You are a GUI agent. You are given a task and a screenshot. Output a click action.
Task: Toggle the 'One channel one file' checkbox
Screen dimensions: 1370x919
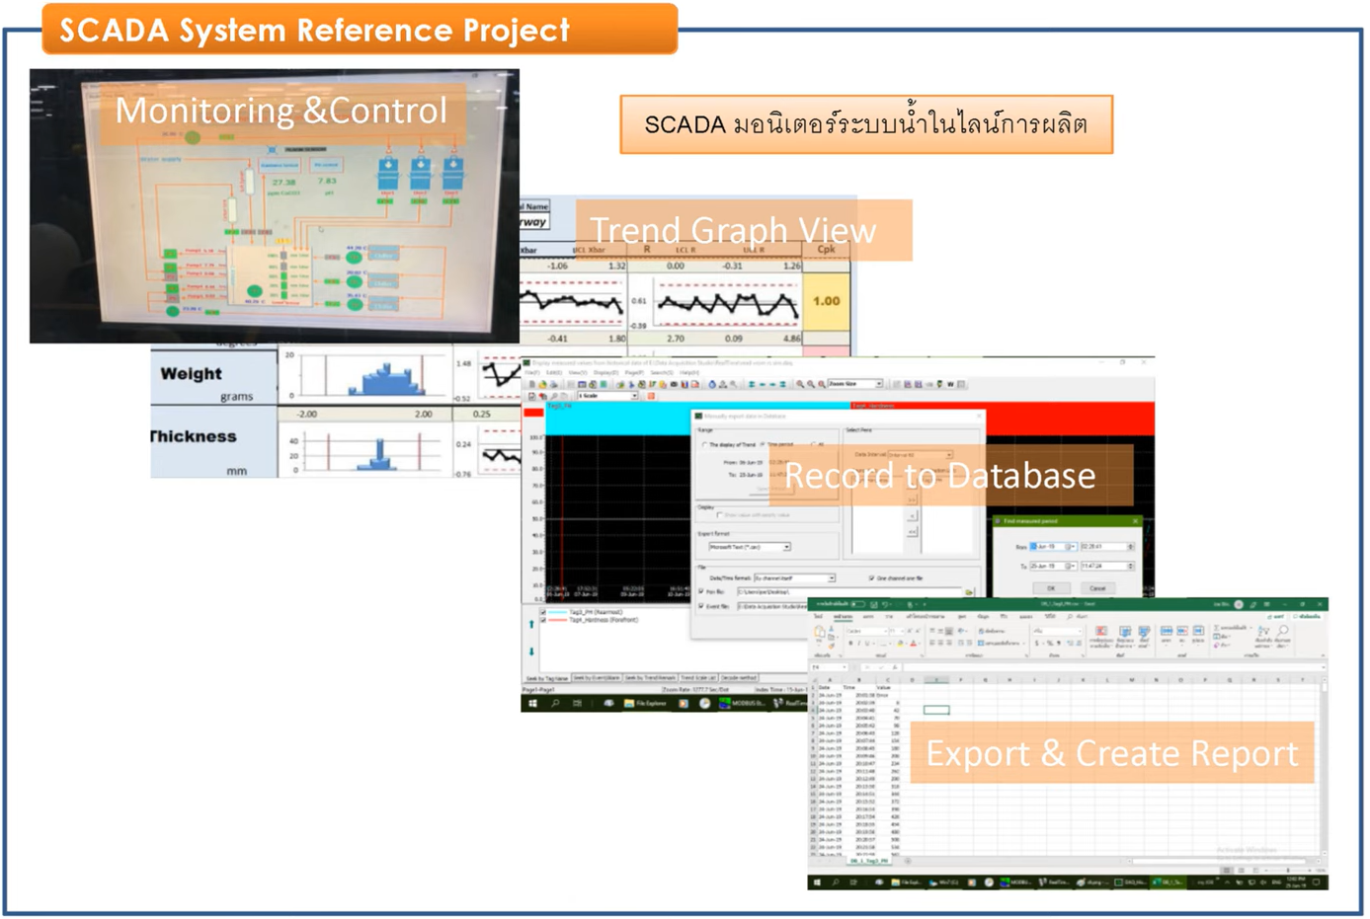871,578
